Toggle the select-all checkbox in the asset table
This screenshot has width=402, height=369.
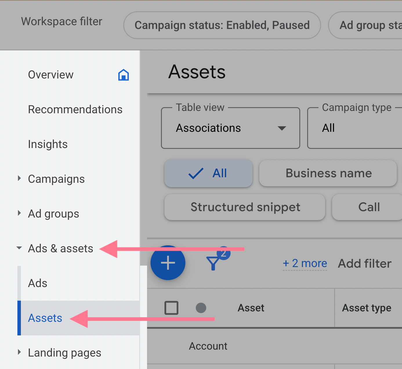tap(171, 308)
